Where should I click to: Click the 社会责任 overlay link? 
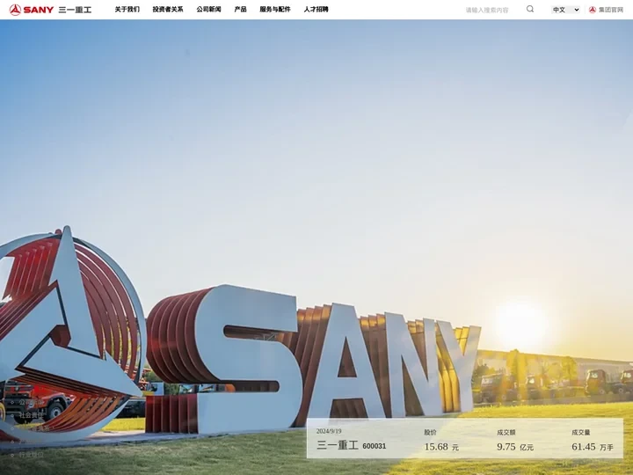[x=31, y=415]
